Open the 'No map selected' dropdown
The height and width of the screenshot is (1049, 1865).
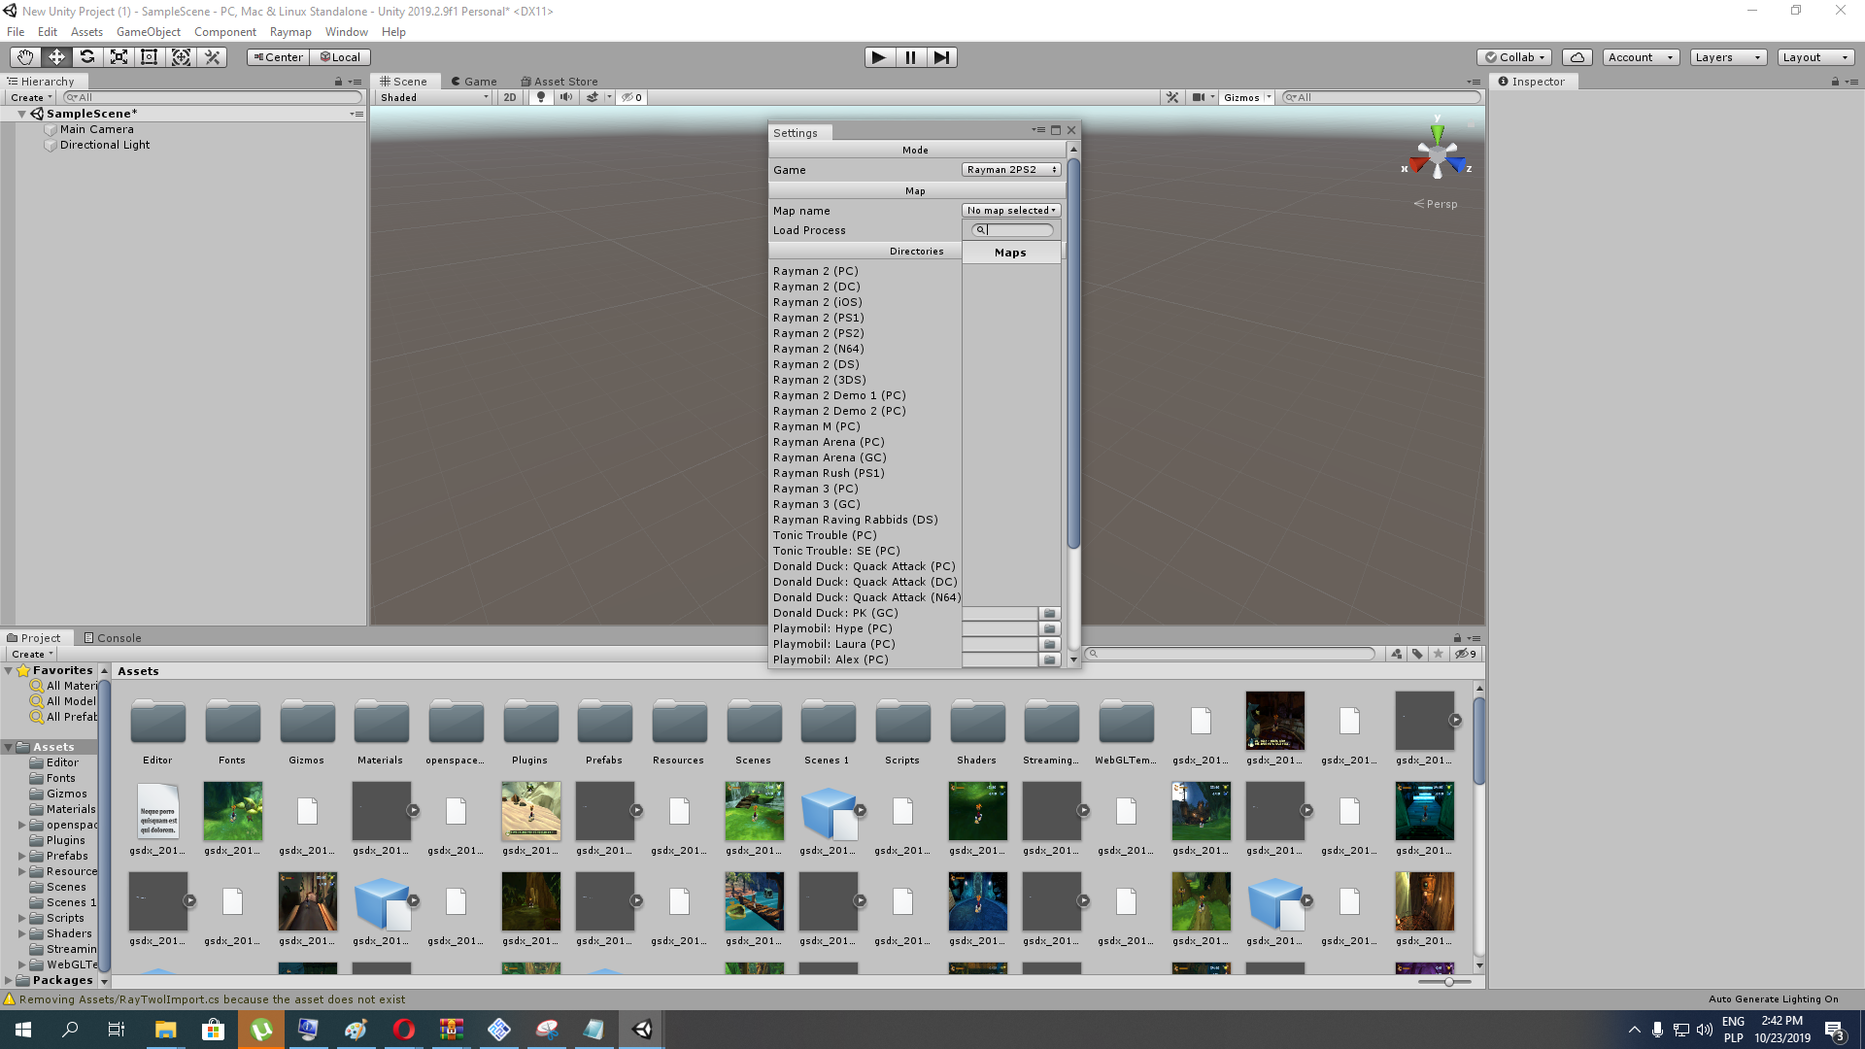[x=1011, y=211]
